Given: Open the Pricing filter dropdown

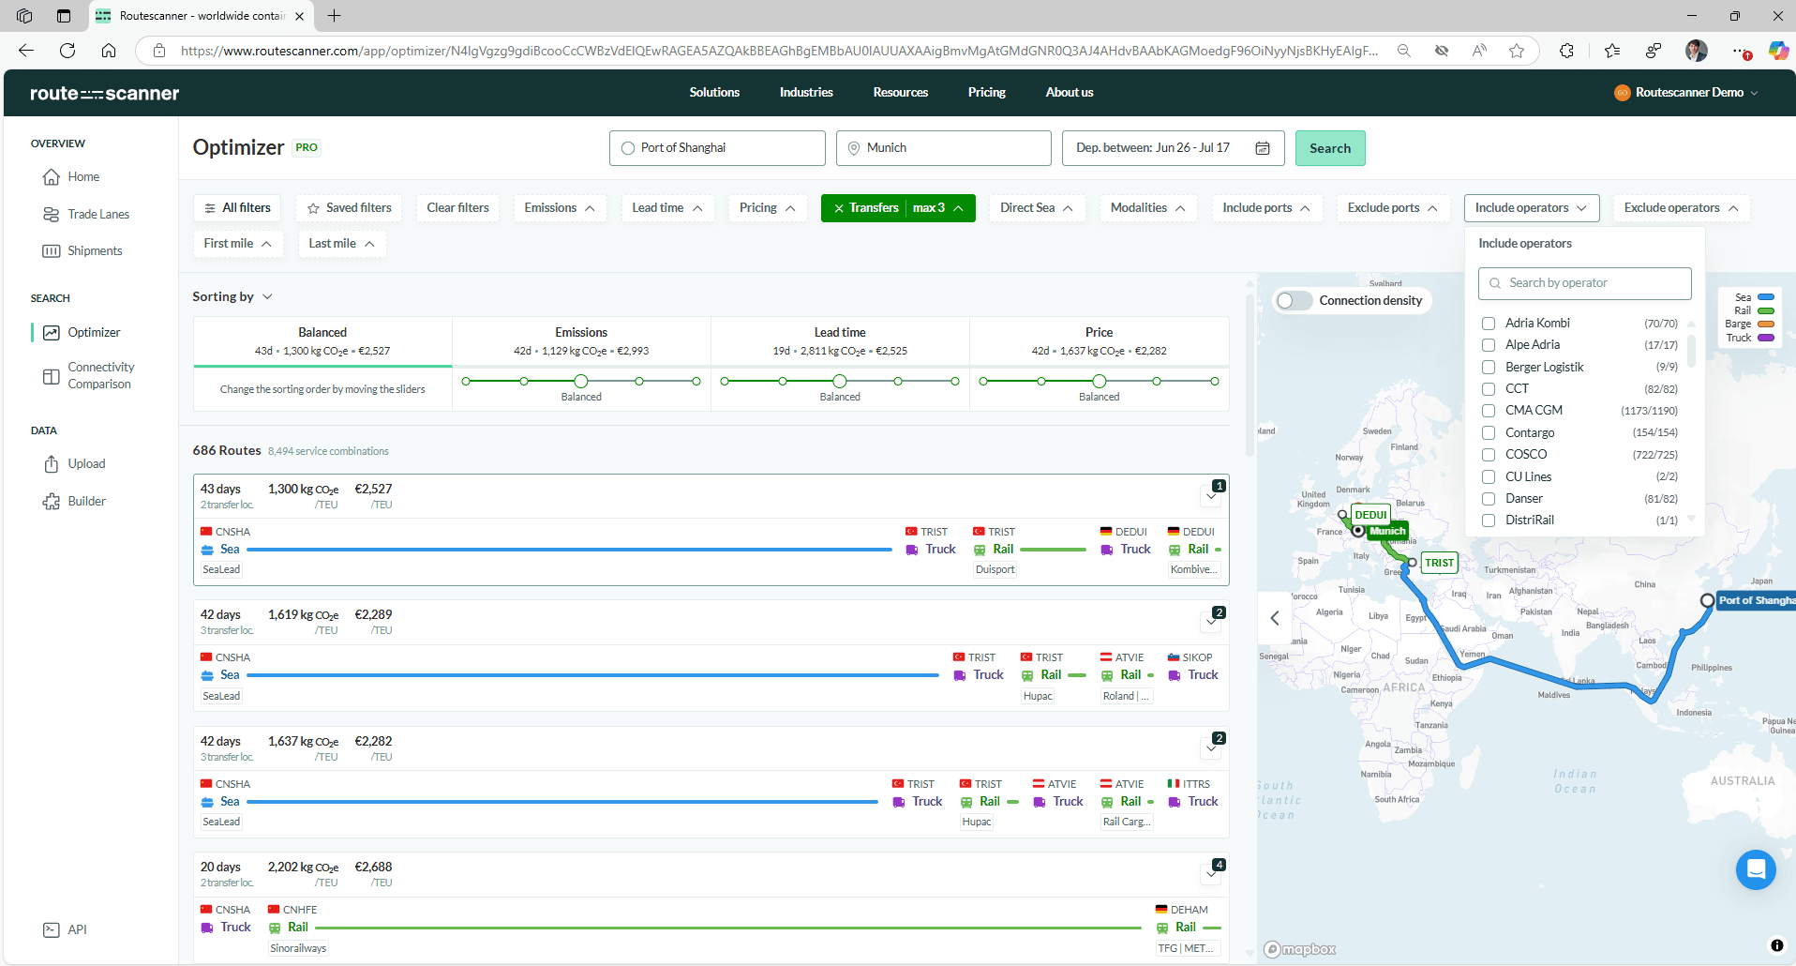Looking at the screenshot, I should coord(767,208).
